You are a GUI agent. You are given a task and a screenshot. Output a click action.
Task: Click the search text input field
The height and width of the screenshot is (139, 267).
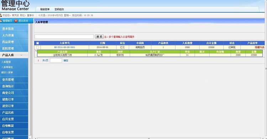pos(64,37)
